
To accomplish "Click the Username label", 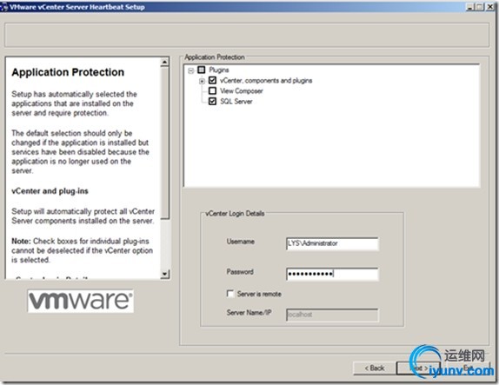I will point(240,242).
